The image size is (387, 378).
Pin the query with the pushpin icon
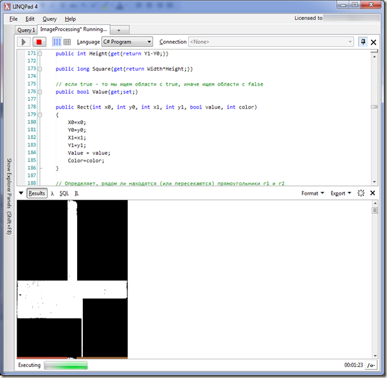(x=363, y=42)
